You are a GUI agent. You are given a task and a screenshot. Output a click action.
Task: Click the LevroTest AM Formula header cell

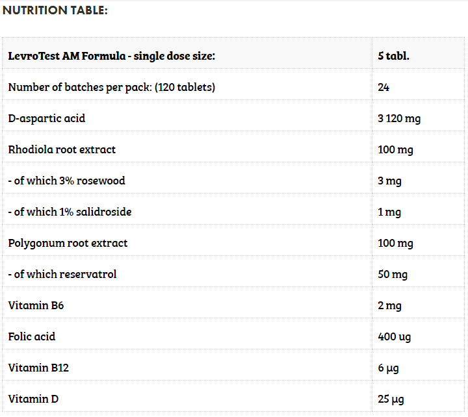pos(111,56)
